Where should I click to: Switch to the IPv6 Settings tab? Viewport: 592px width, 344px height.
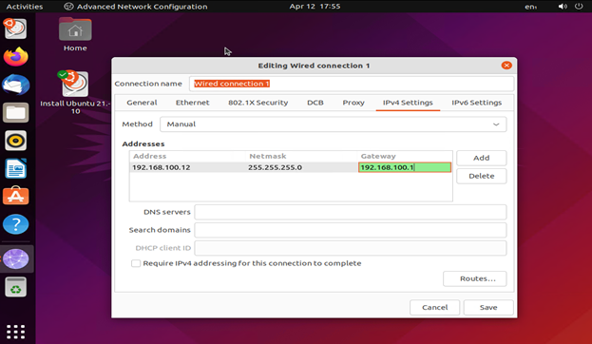(x=476, y=103)
